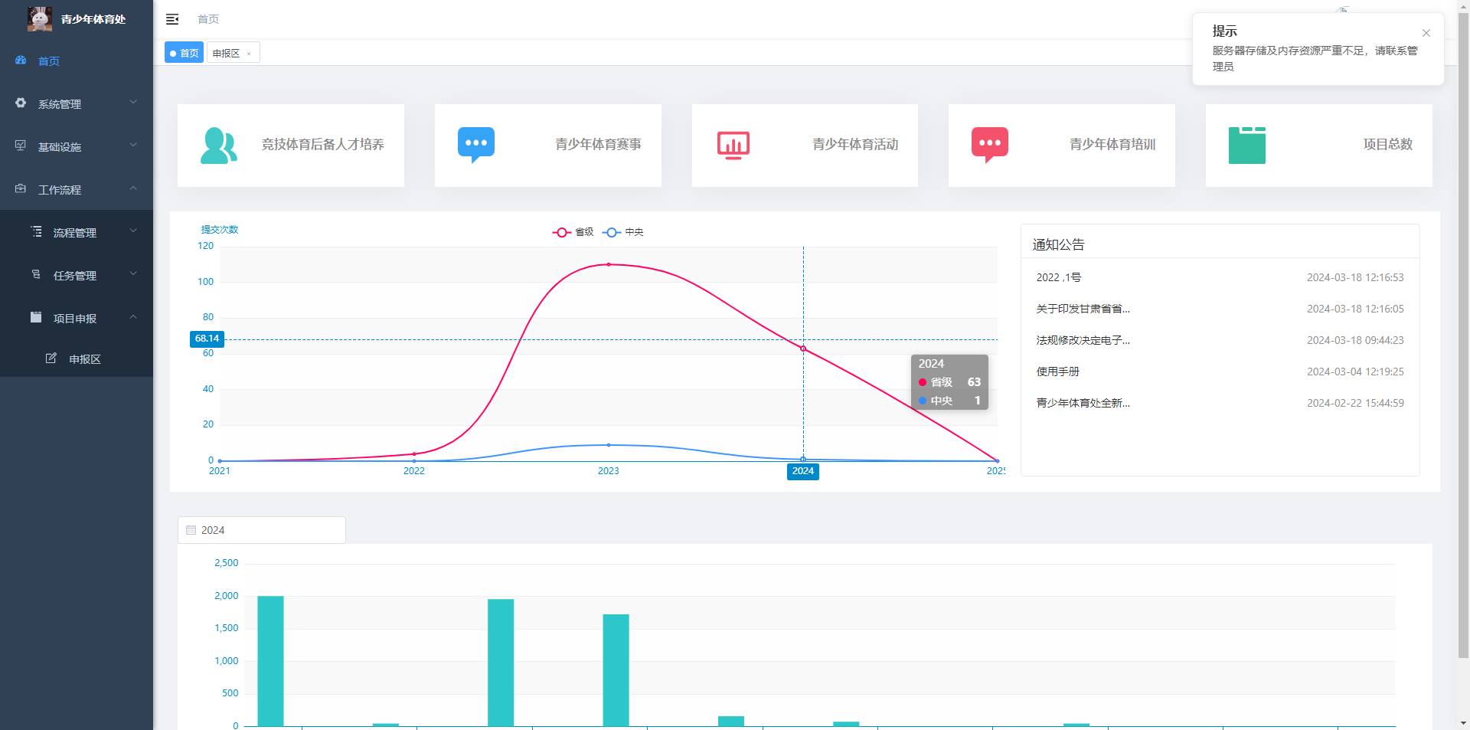Click the red chat icon for 青少年体育培训
1470x730 pixels.
tap(990, 146)
